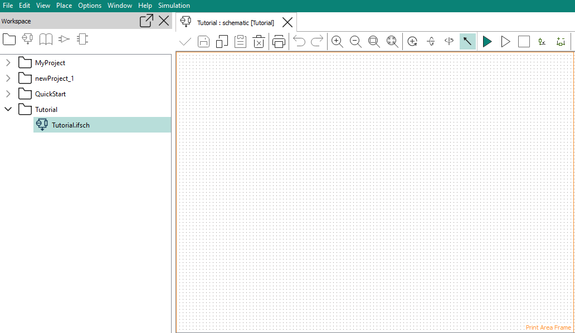Image resolution: width=575 pixels, height=333 pixels.
Task: Select the QuickStart tree item
Action: [x=50, y=94]
